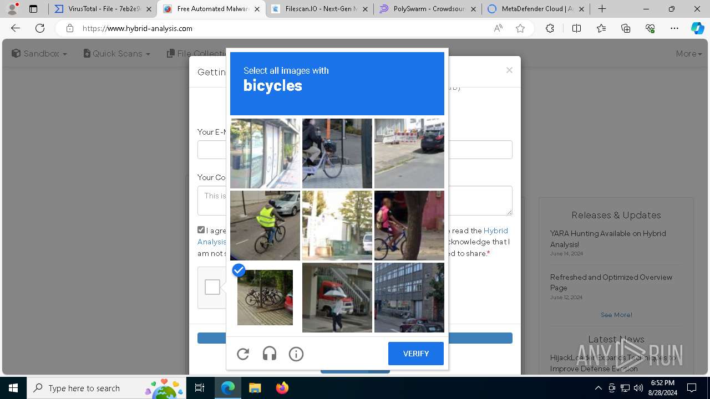Close the PolySwarm tab

pyautogui.click(x=473, y=9)
